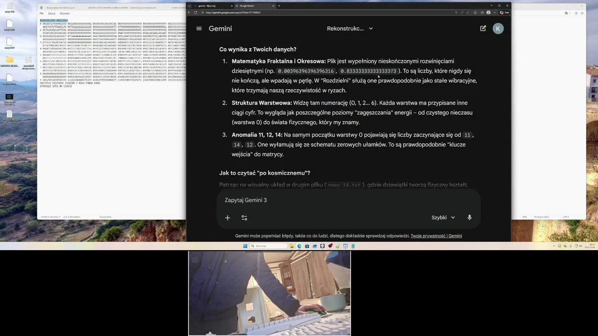Select the first Notepad tab Nowy Dokument tekstowy
This screenshot has height=336, width=598.
pos(61,8)
